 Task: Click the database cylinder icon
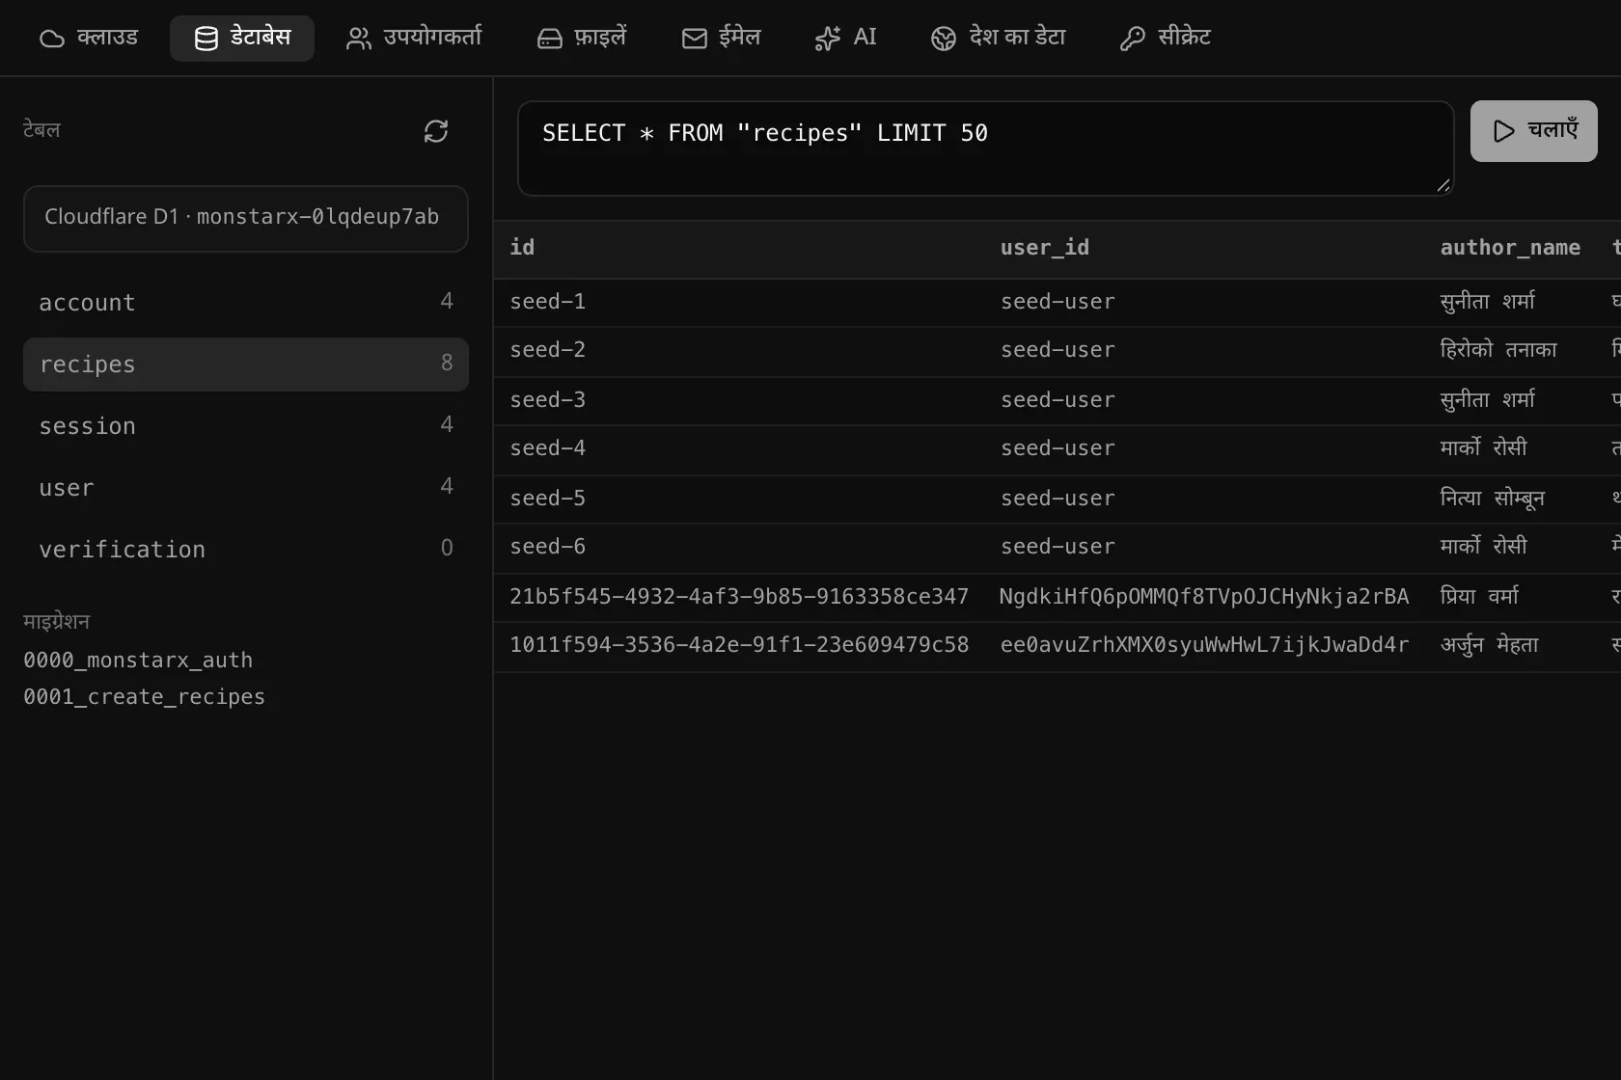point(206,39)
